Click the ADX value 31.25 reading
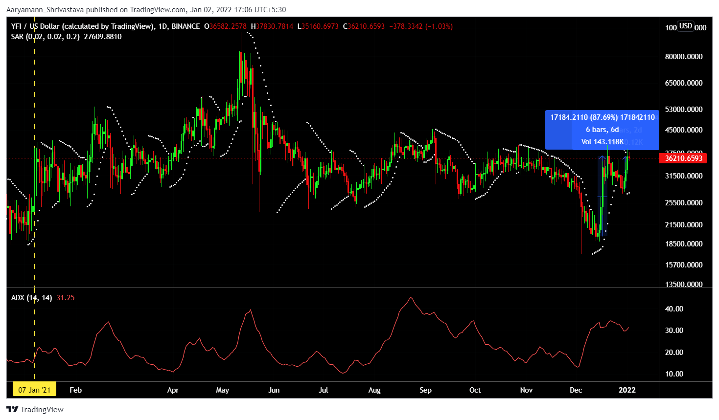The height and width of the screenshot is (420, 719). 66,298
